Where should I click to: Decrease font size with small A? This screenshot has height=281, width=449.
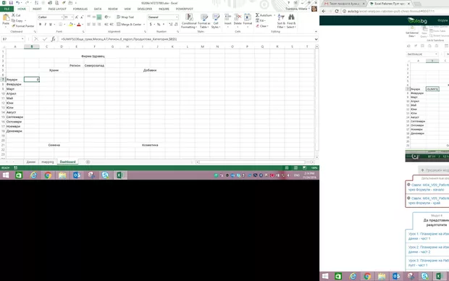[82, 17]
